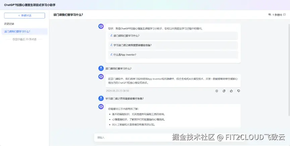Click the icon right of 1 条提问
Image resolution: width=290 pixels, height=146 pixels.
(x=284, y=15)
